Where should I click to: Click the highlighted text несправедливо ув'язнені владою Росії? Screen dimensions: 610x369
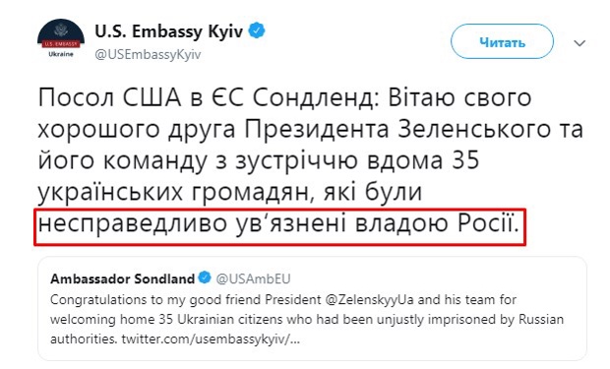[278, 225]
